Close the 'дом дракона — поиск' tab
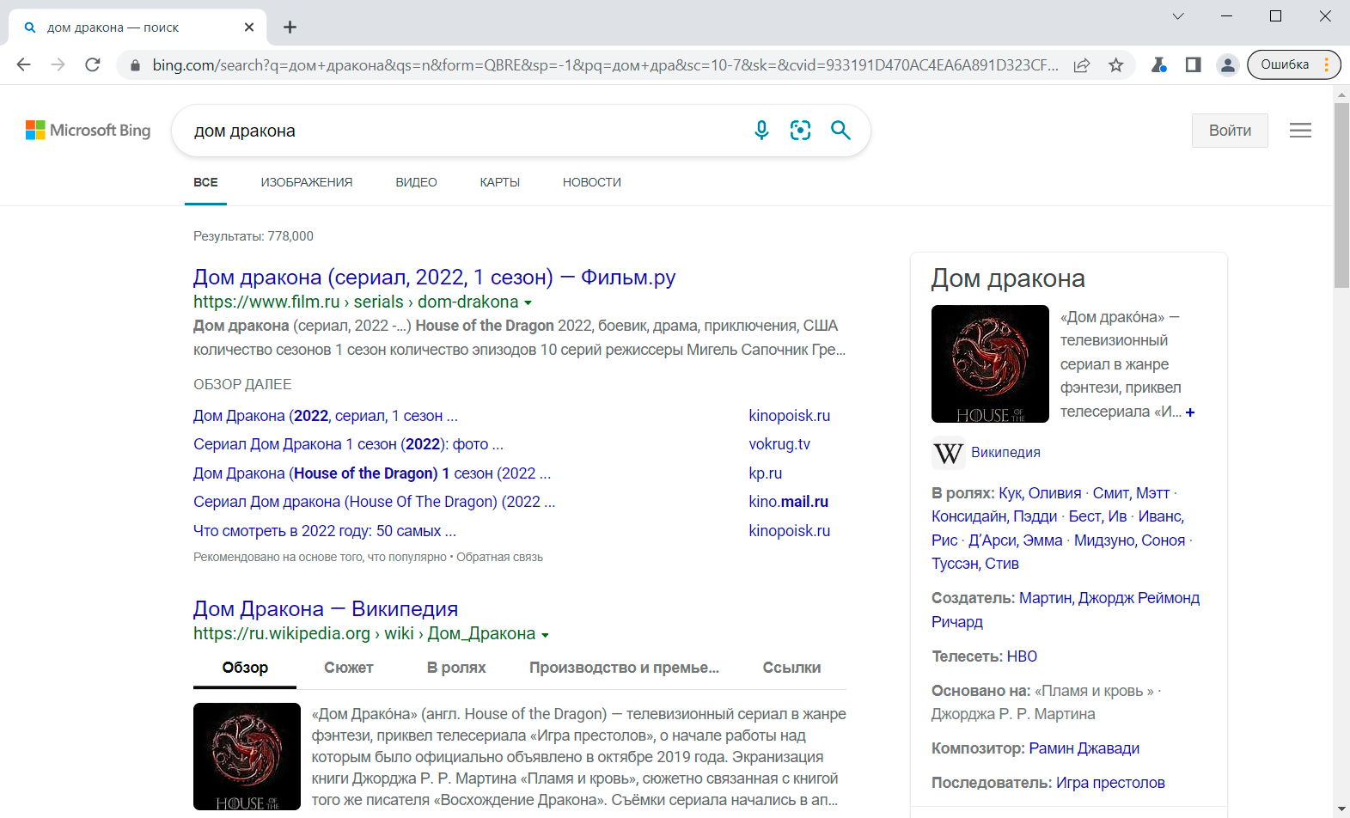This screenshot has height=818, width=1350. pos(249,27)
